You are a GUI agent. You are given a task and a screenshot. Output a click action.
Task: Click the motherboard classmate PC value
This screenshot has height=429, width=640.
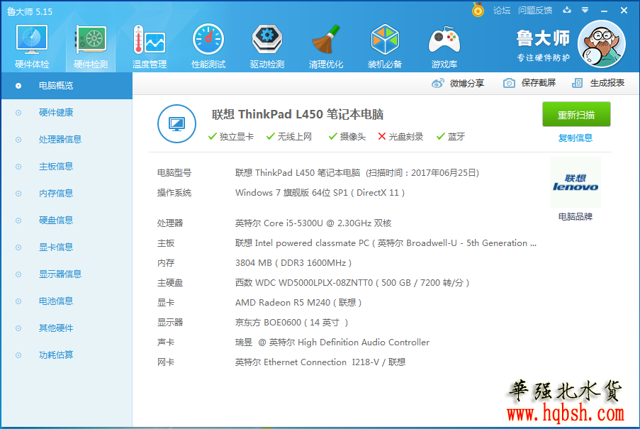click(x=386, y=243)
